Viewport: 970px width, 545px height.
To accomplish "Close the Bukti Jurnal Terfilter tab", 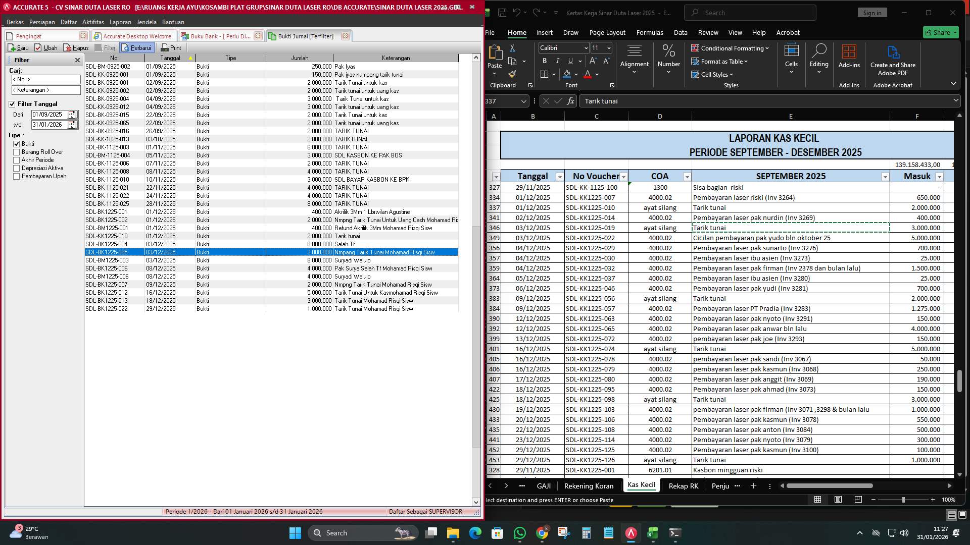I will 345,36.
